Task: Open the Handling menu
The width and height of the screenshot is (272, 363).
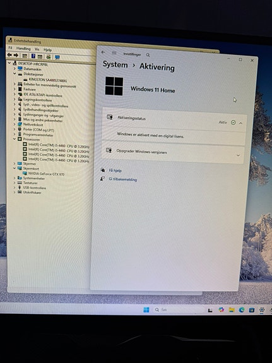Action: tap(23, 49)
